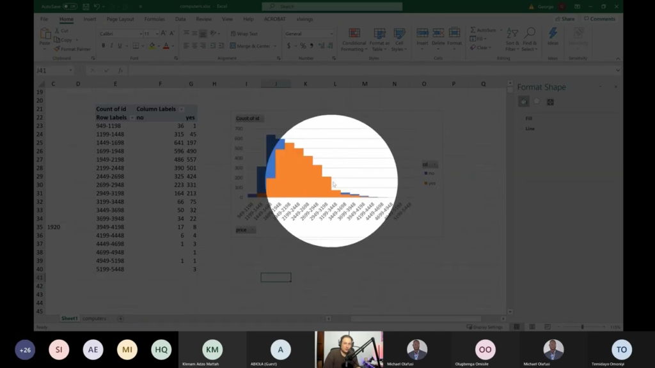The height and width of the screenshot is (368, 655).
Task: Open the fill color swatch dropdown
Action: pos(159,45)
